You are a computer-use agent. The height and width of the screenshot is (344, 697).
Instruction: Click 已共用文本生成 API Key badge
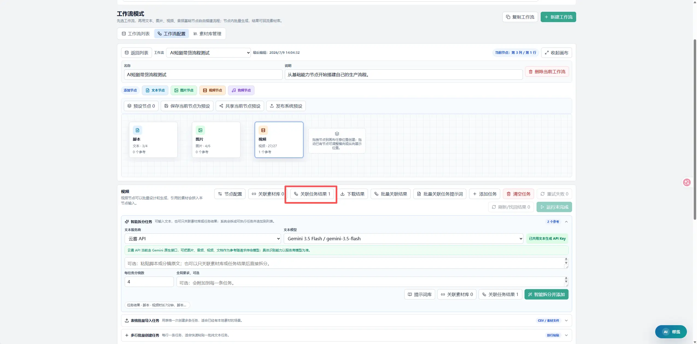click(x=547, y=239)
